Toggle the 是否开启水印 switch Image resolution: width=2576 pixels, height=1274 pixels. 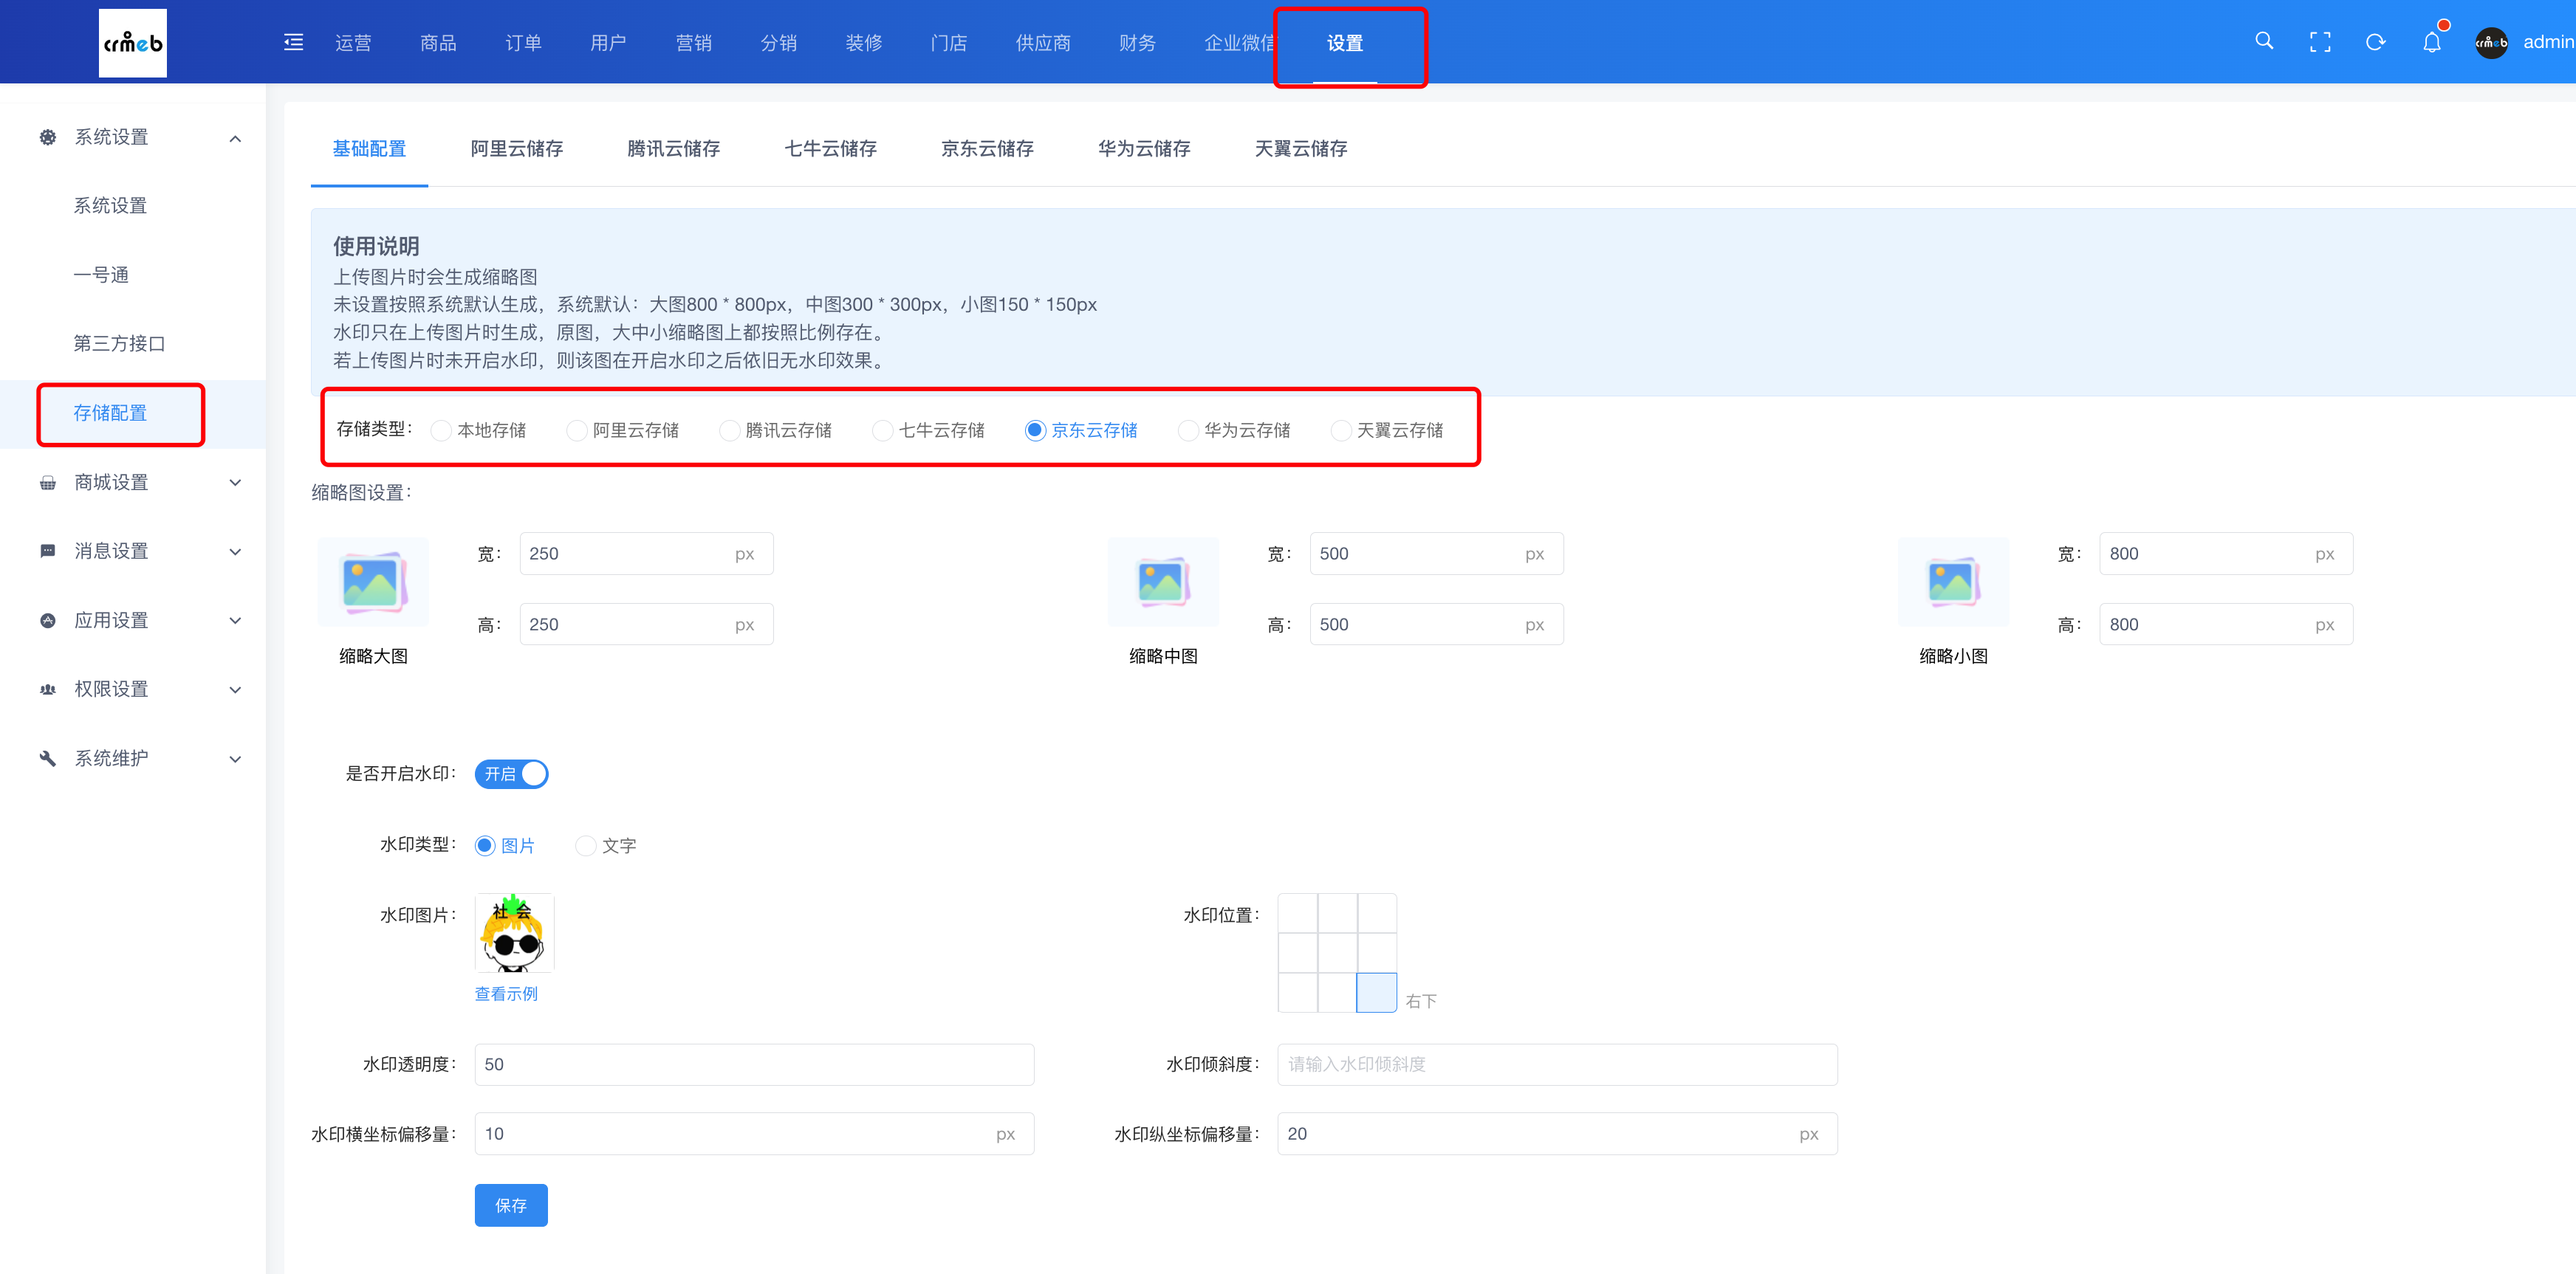pyautogui.click(x=511, y=774)
